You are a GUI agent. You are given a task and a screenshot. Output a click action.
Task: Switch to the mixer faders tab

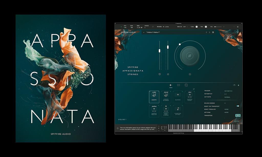(178, 85)
